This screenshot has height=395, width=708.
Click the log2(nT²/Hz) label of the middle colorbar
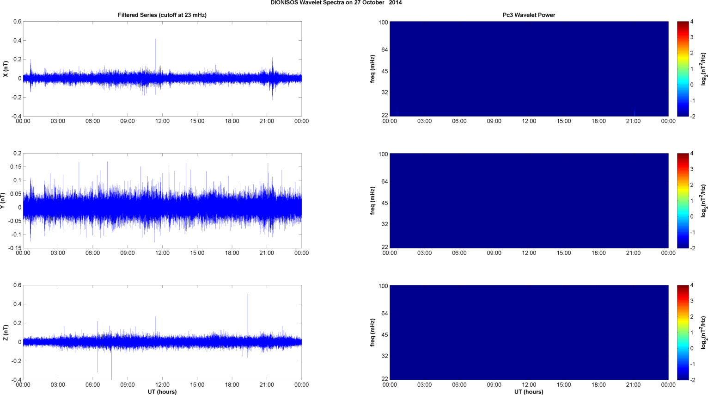tap(704, 201)
